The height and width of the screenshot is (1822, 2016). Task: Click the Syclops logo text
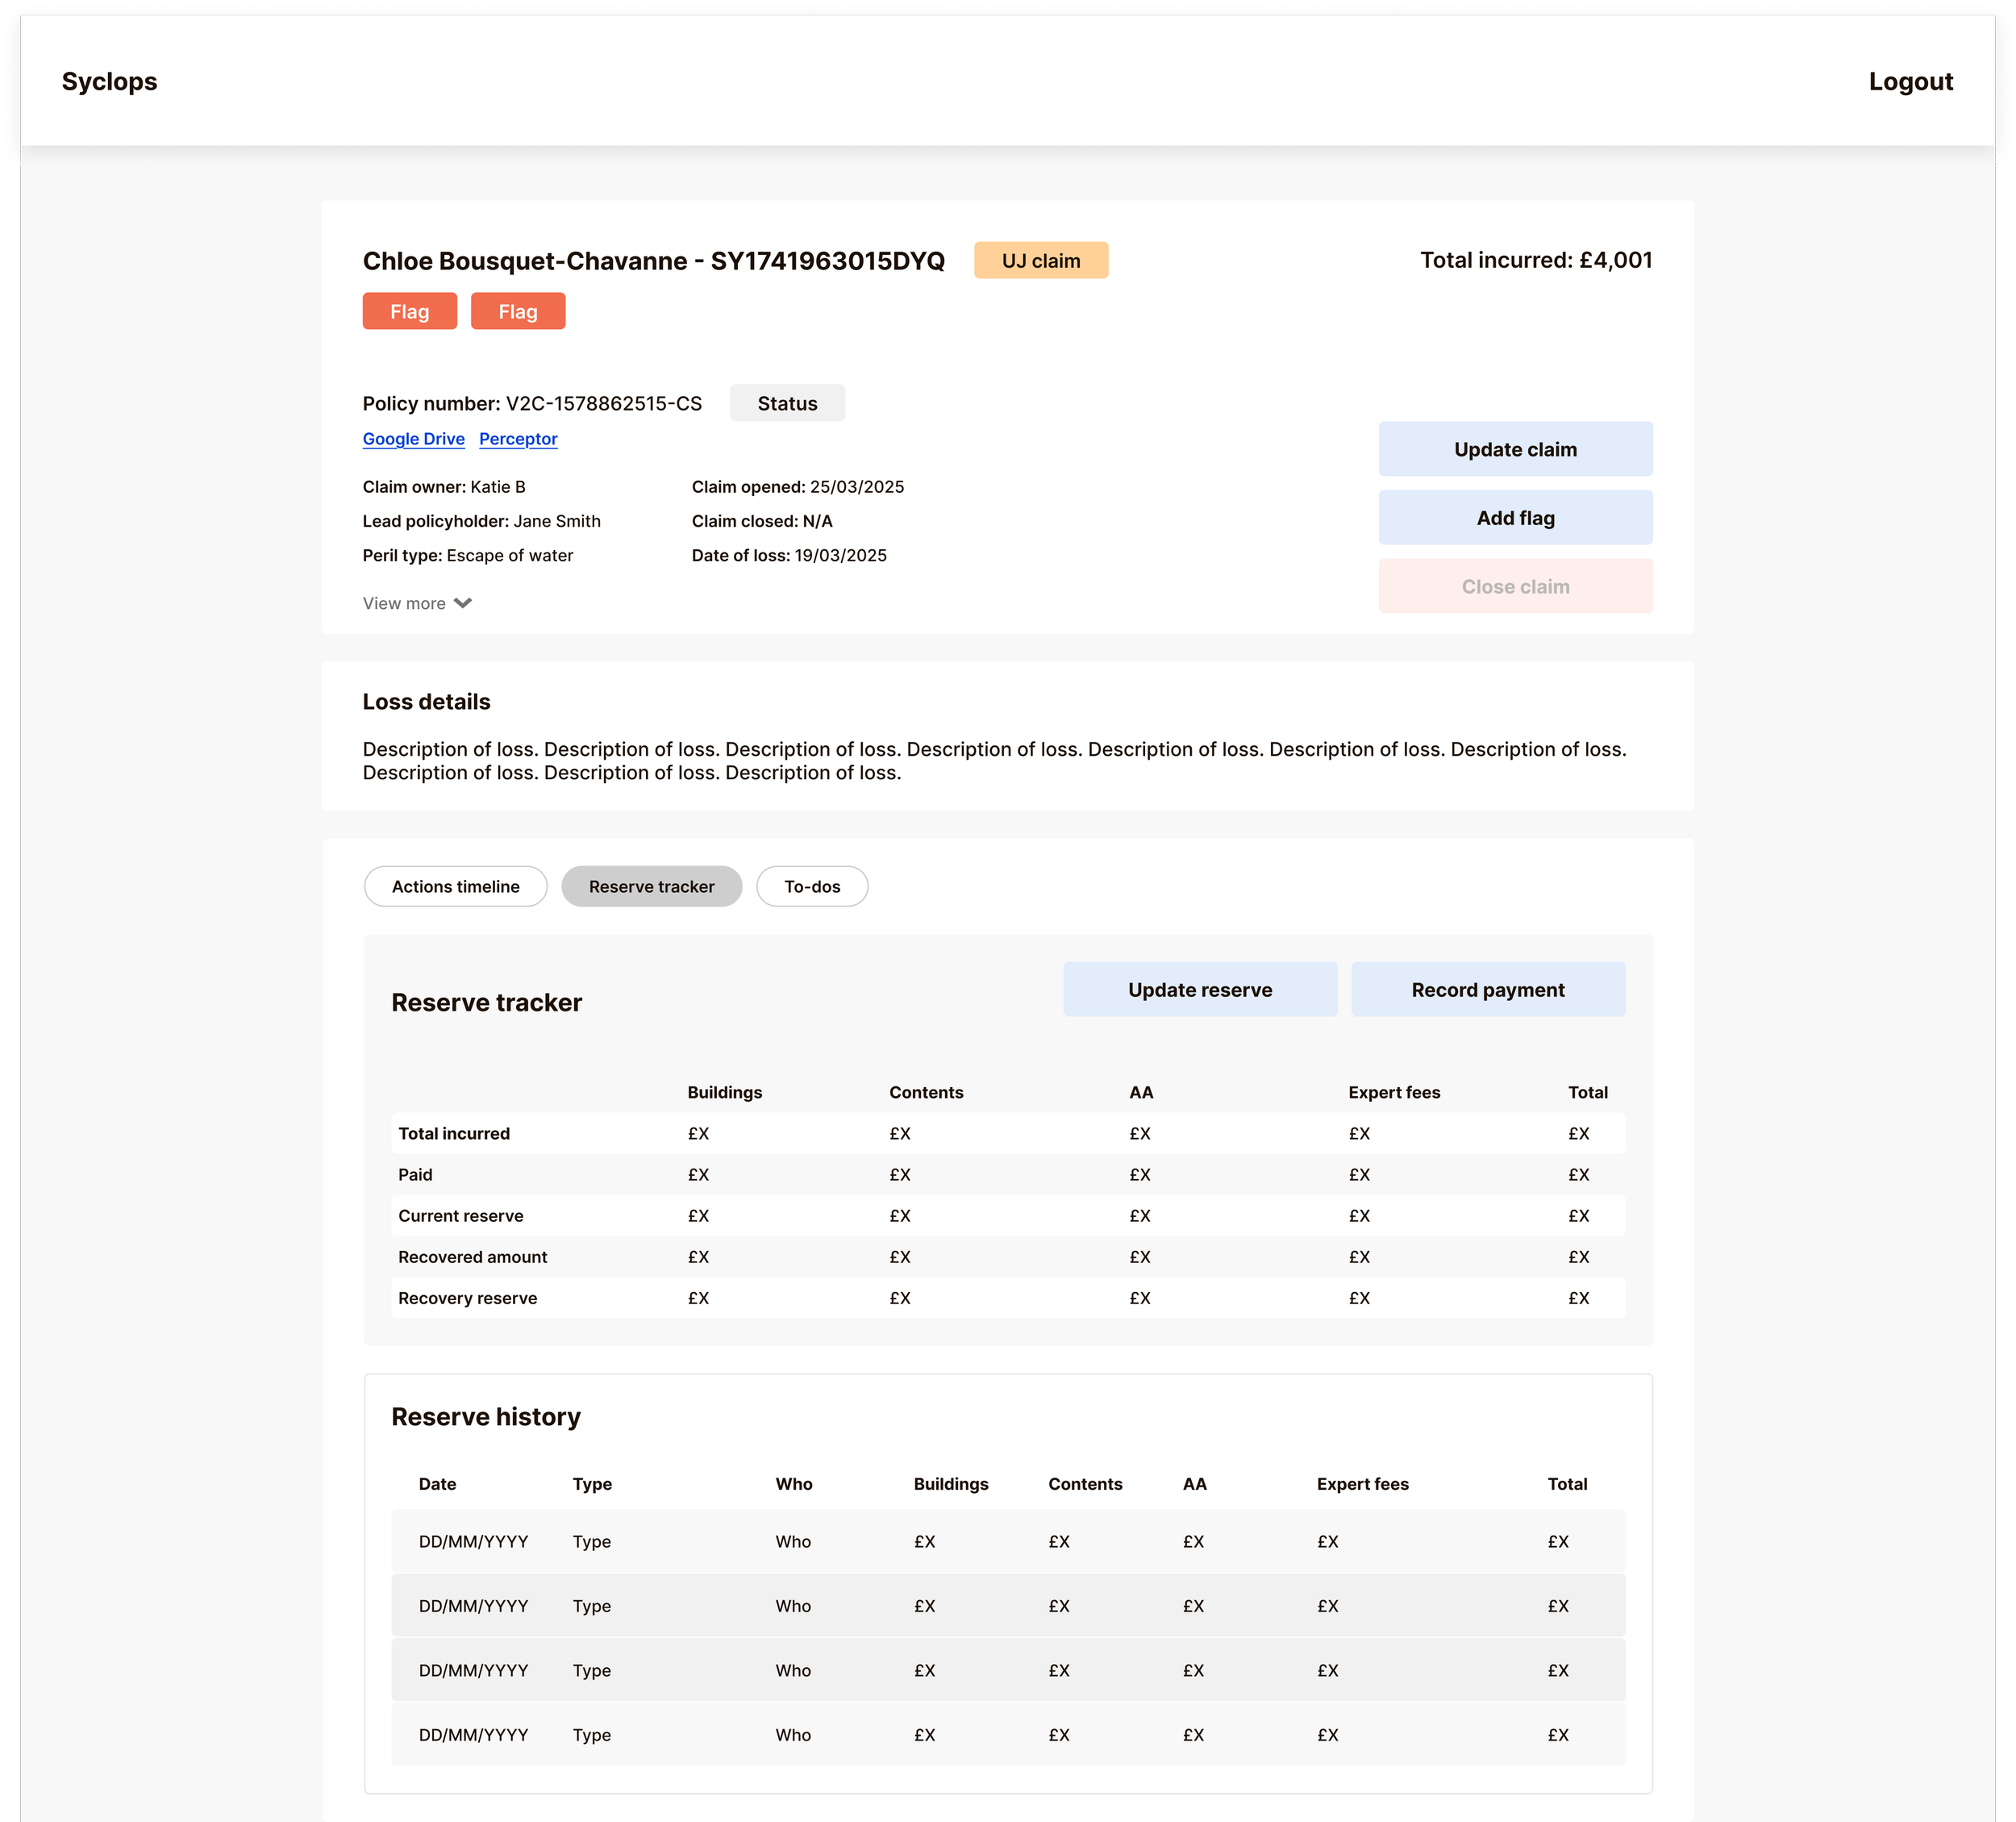pyautogui.click(x=110, y=82)
